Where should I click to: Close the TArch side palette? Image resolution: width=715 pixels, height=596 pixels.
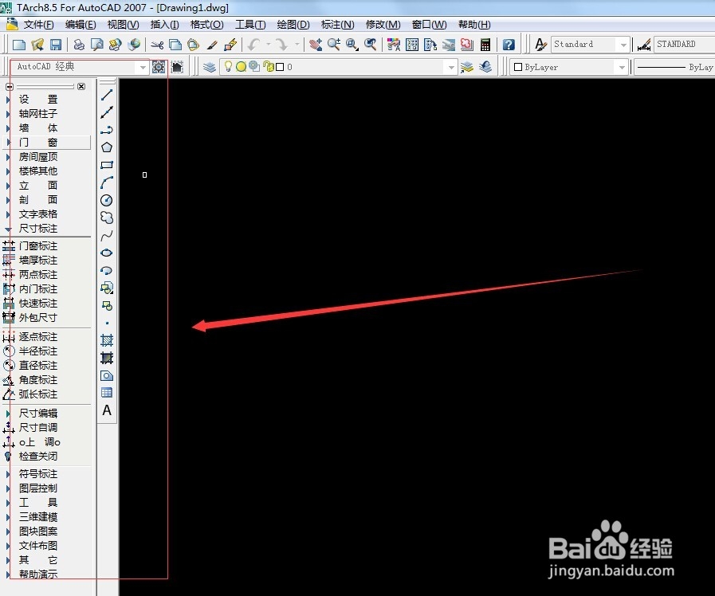click(x=81, y=86)
